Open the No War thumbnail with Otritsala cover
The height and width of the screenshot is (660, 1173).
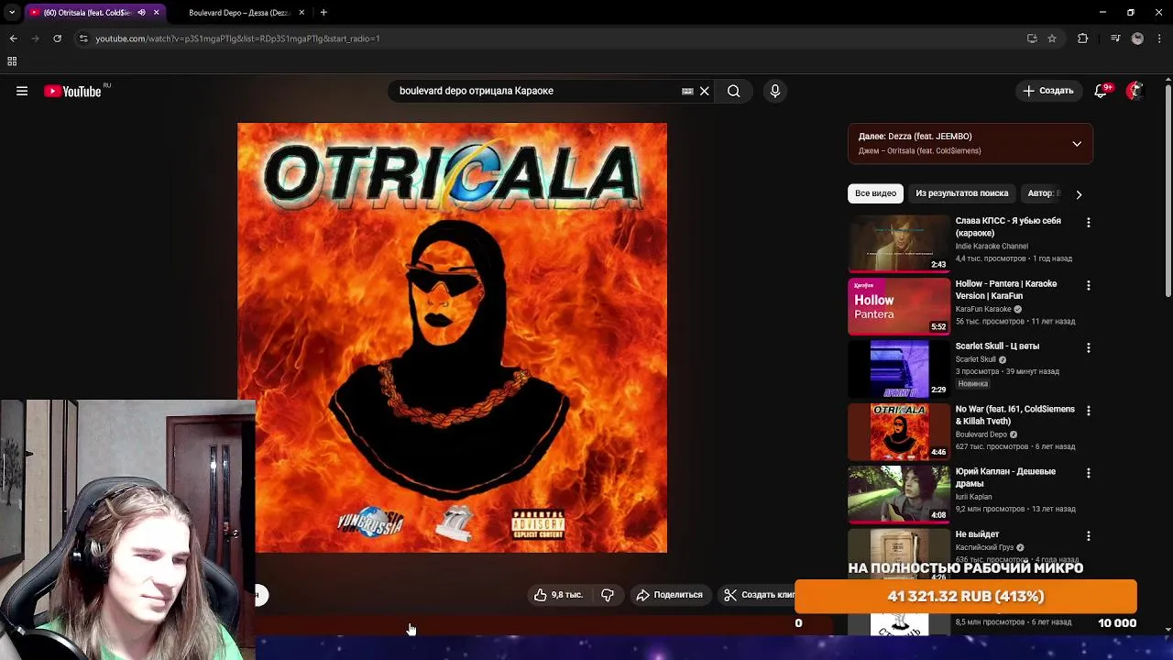(899, 432)
